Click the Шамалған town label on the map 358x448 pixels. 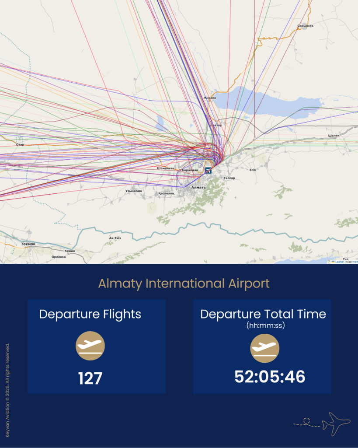click(166, 168)
